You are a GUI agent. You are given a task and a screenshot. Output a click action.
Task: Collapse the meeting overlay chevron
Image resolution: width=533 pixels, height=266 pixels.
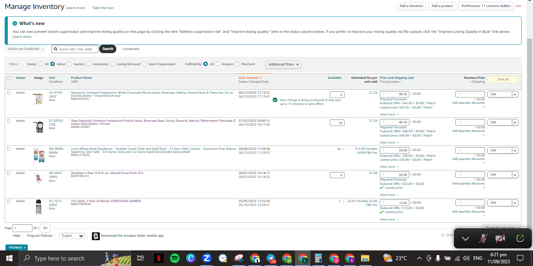coord(465,238)
